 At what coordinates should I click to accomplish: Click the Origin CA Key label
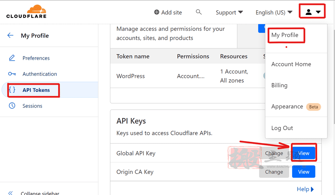tap(135, 172)
